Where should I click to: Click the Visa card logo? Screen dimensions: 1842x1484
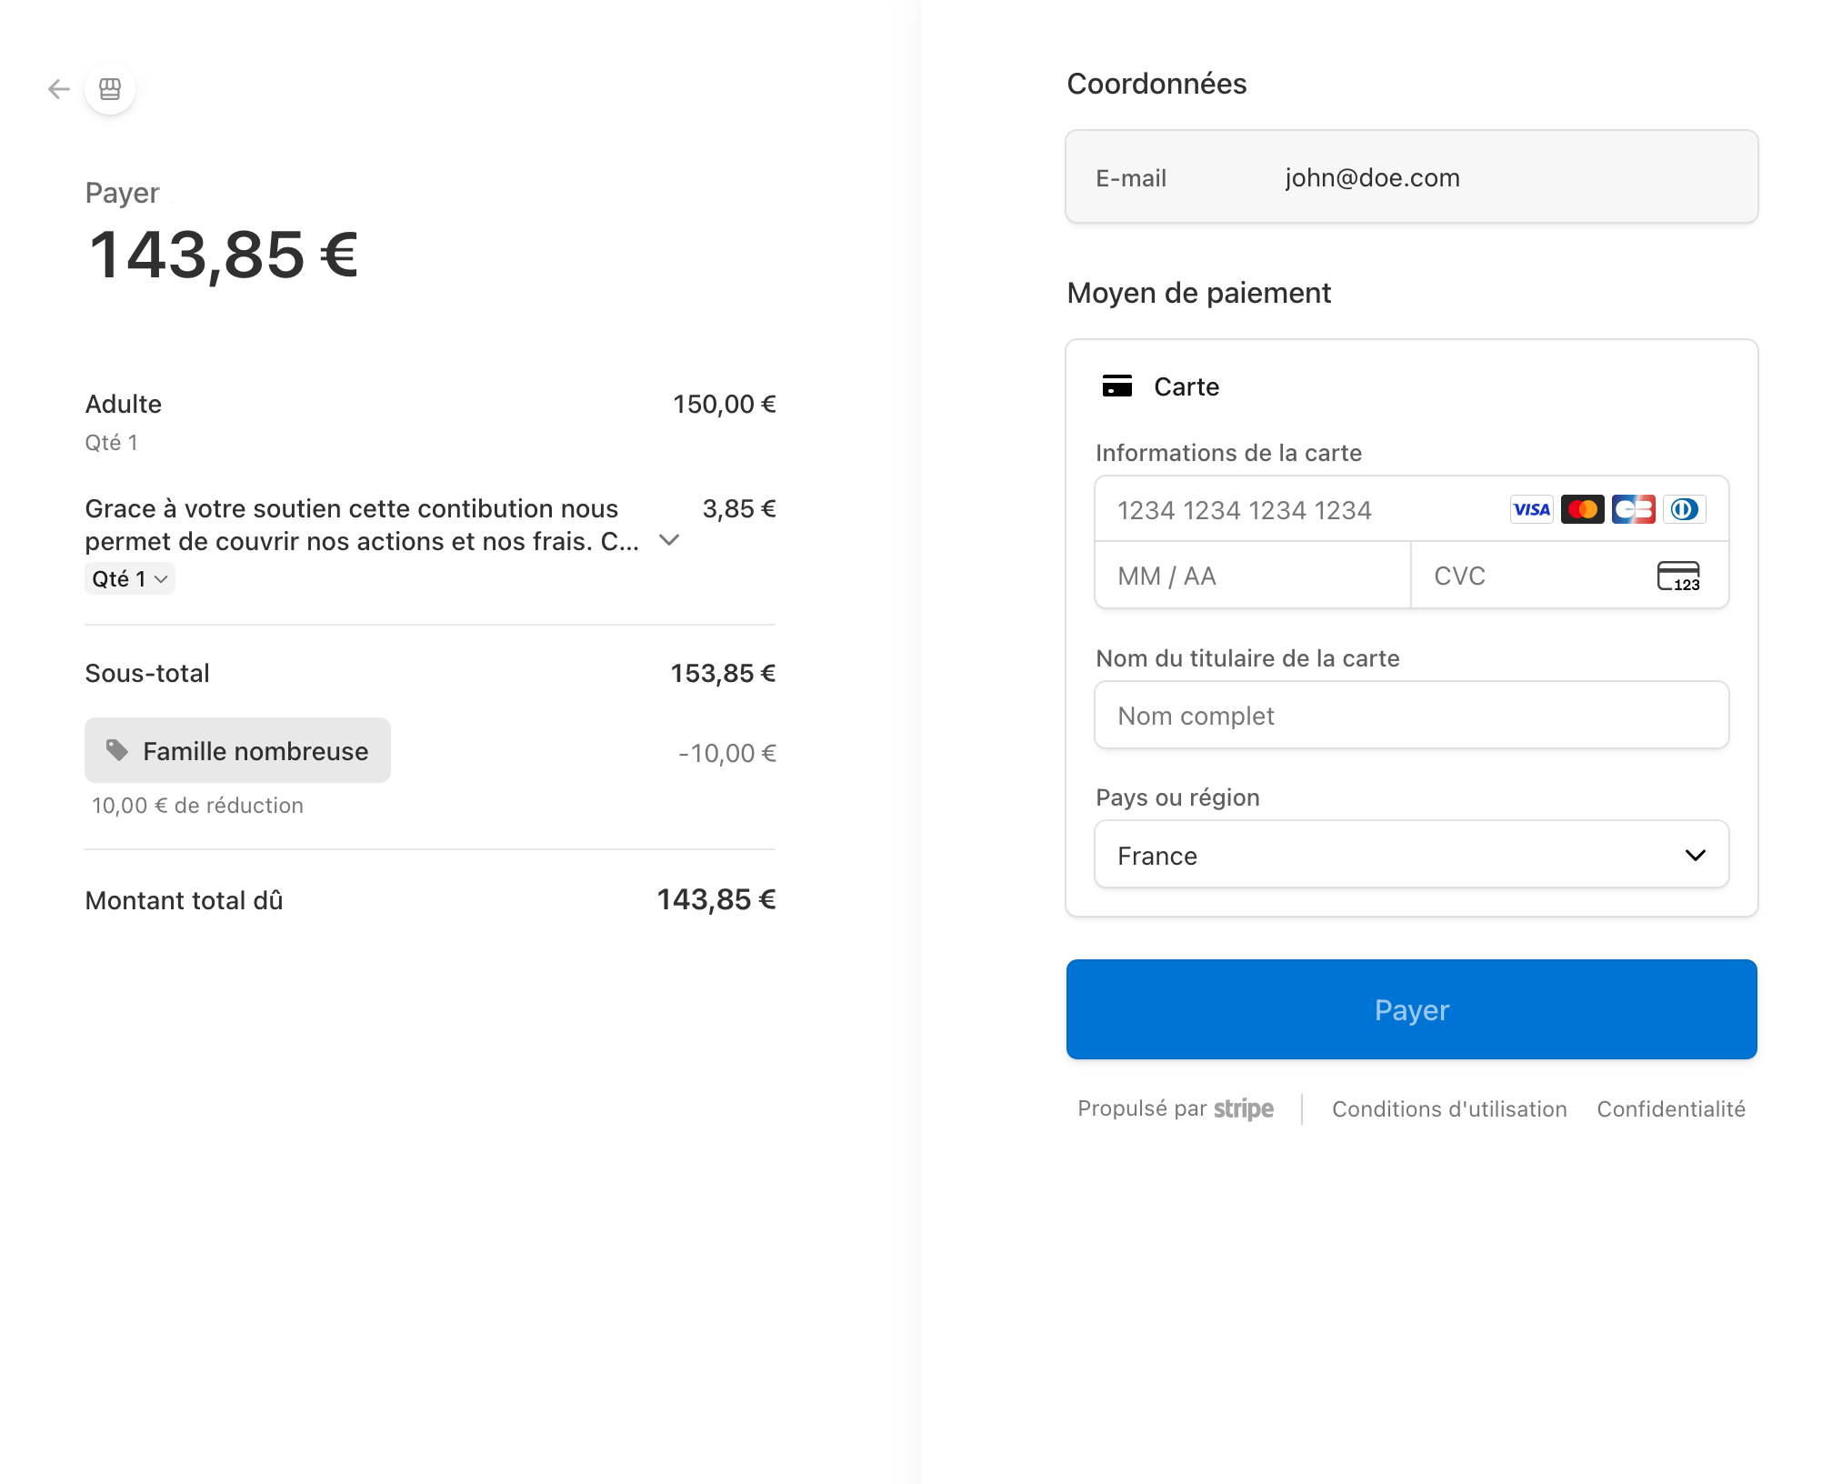pos(1531,509)
